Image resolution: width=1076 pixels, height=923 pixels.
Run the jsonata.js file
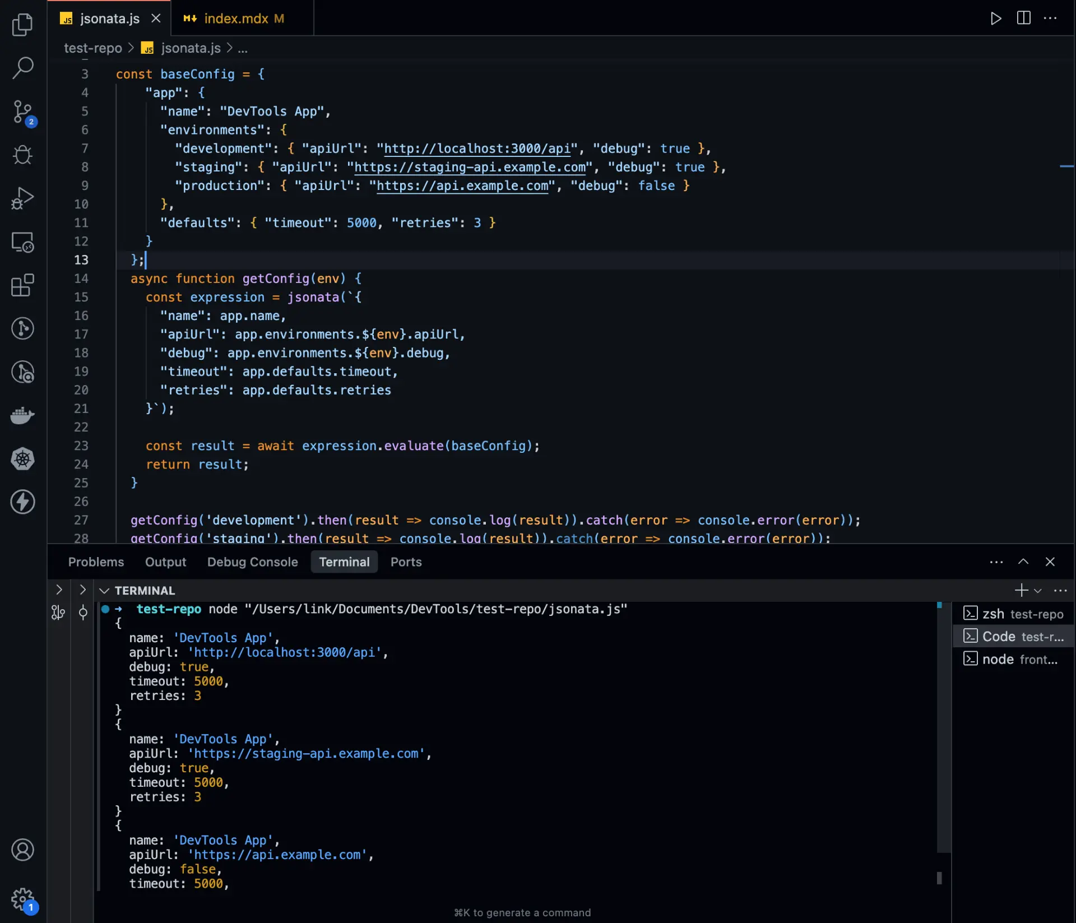click(x=996, y=18)
